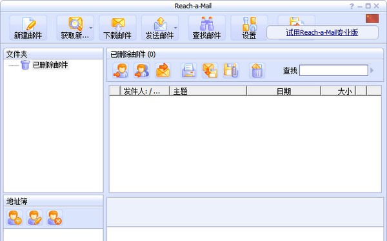
Task: Open the 试用Reach-a-Mail专业版 link
Action: [x=322, y=33]
